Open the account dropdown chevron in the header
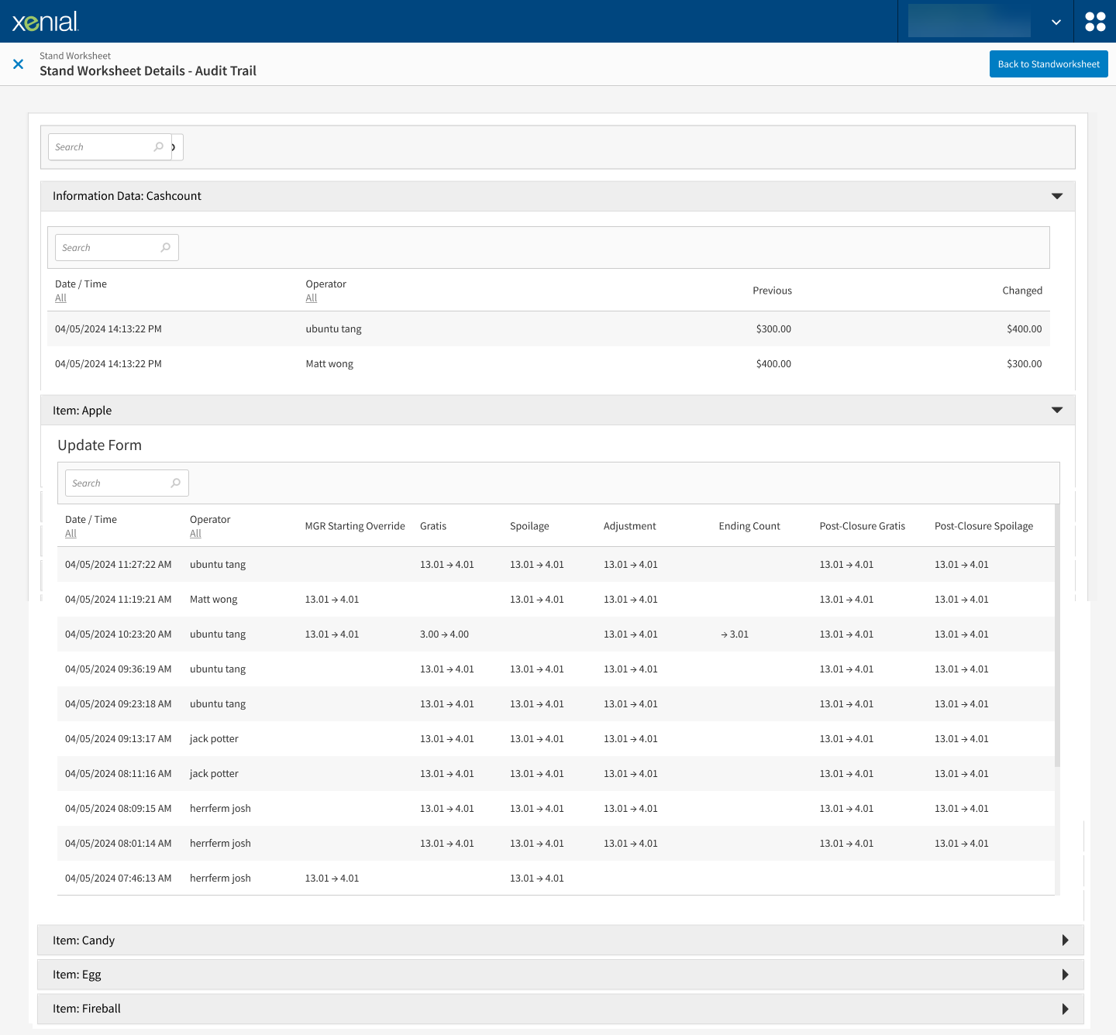Viewport: 1116px width, 1035px height. (1056, 21)
